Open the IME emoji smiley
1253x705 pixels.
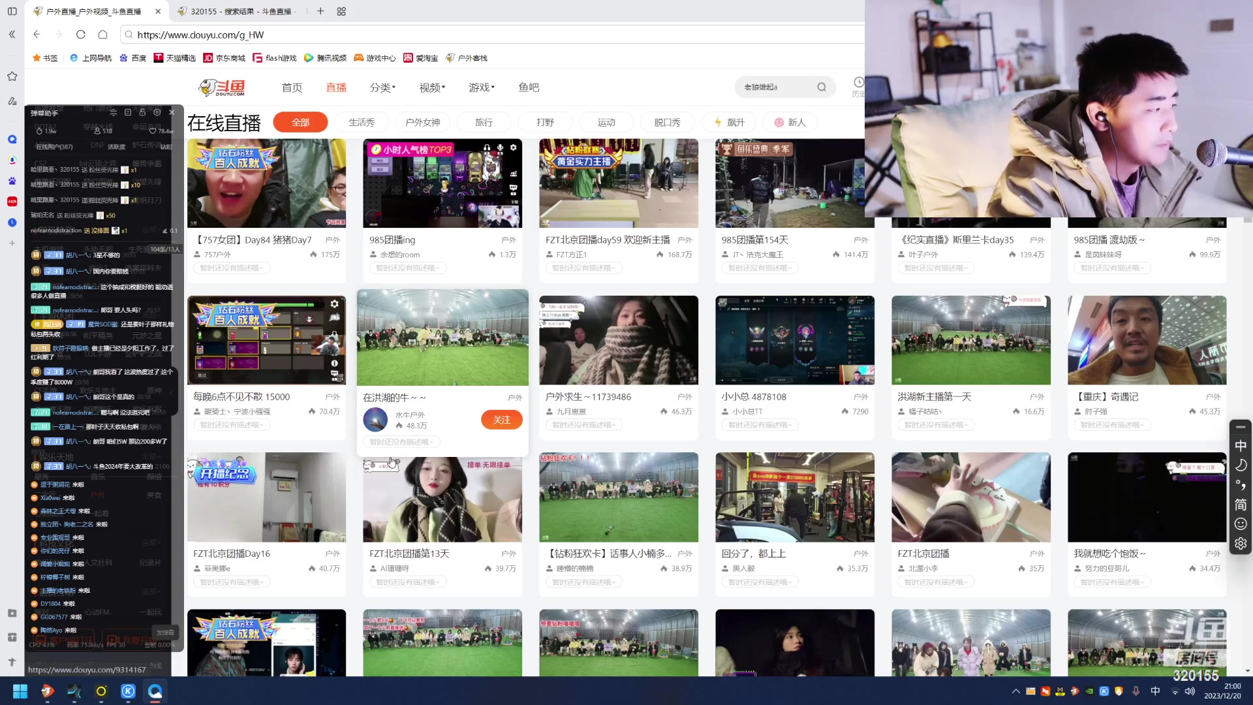coord(1241,524)
